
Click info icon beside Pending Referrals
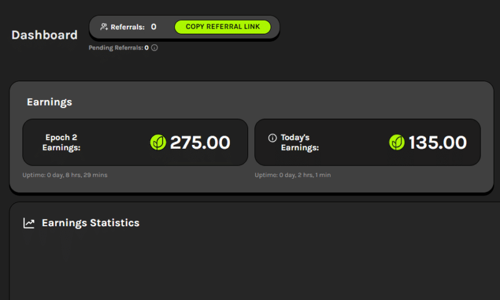154,47
